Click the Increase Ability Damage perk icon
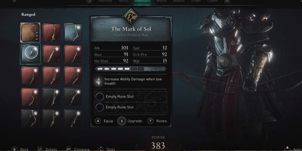Image resolution: width=302 pixels, height=151 pixels. point(99,81)
